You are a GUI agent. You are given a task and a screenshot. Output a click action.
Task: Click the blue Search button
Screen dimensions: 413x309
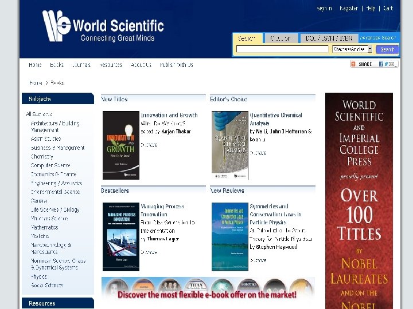[387, 49]
